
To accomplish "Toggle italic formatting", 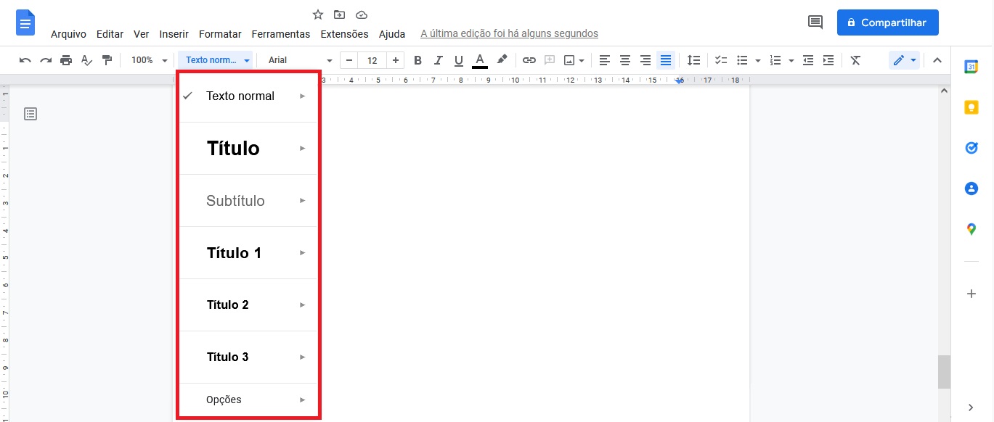I will [x=438, y=60].
